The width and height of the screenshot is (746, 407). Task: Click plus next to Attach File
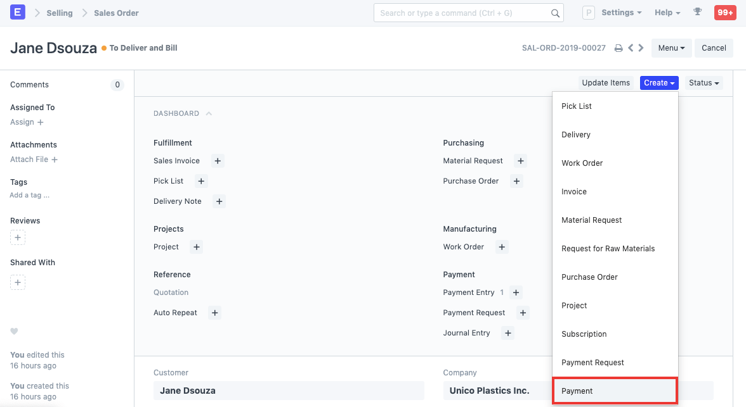55,160
